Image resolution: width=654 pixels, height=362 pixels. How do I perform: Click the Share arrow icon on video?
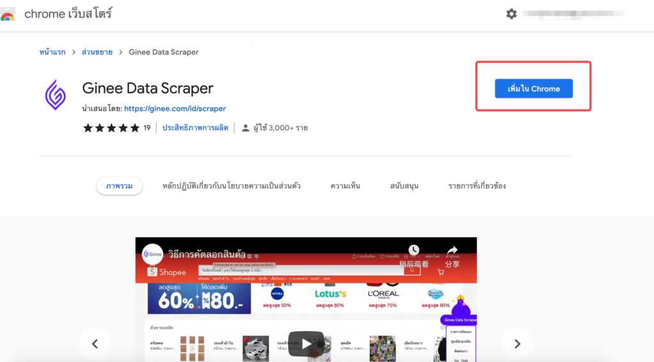(x=452, y=251)
